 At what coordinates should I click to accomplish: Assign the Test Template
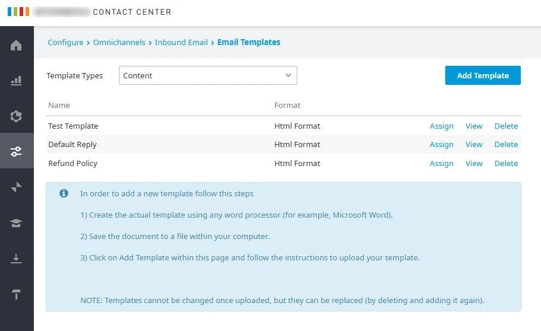pyautogui.click(x=441, y=126)
